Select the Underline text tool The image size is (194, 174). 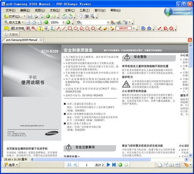point(52,28)
